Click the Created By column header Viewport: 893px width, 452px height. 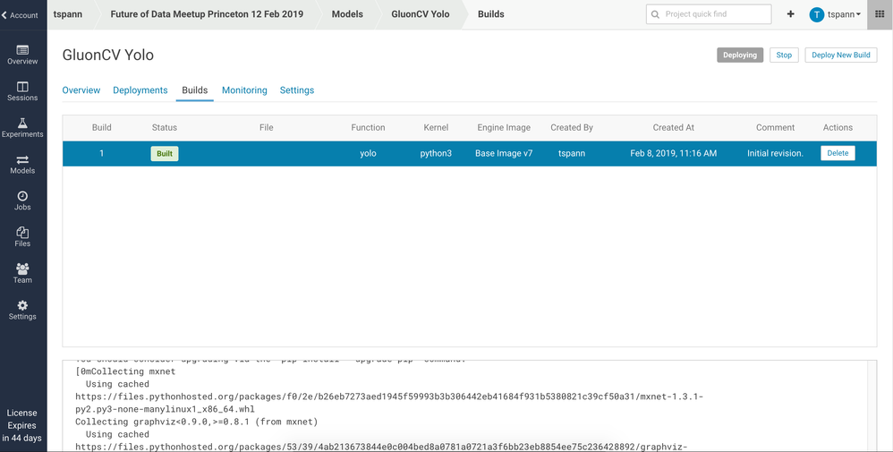point(572,128)
